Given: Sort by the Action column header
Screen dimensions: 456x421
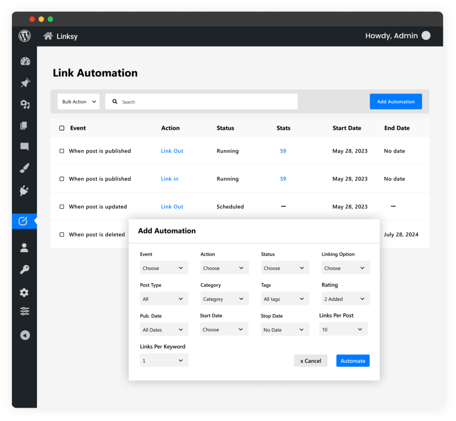Looking at the screenshot, I should [171, 128].
